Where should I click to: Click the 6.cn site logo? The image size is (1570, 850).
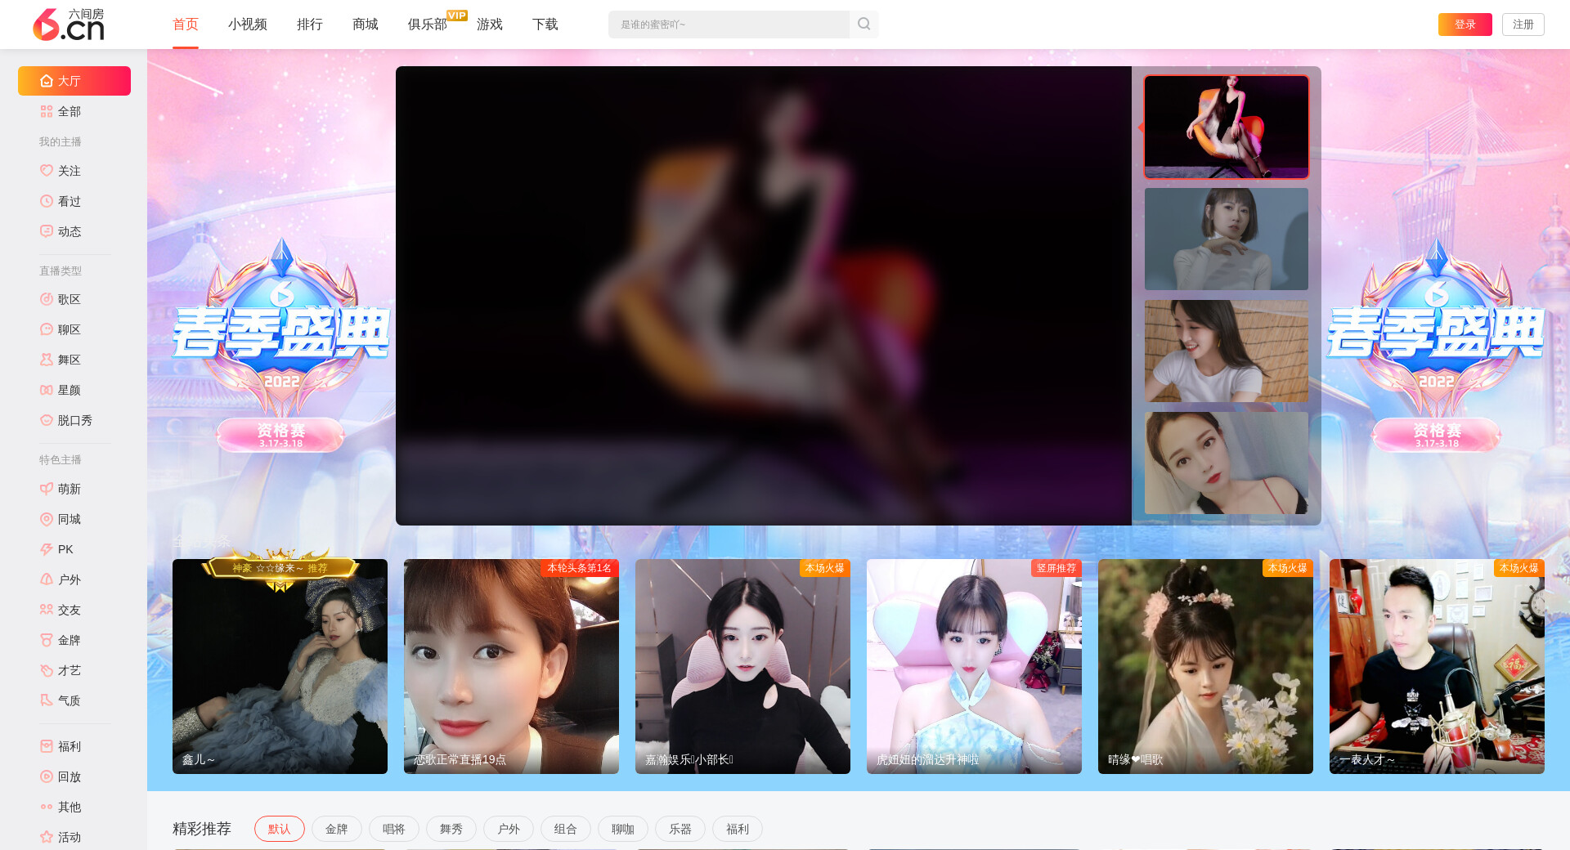[69, 25]
